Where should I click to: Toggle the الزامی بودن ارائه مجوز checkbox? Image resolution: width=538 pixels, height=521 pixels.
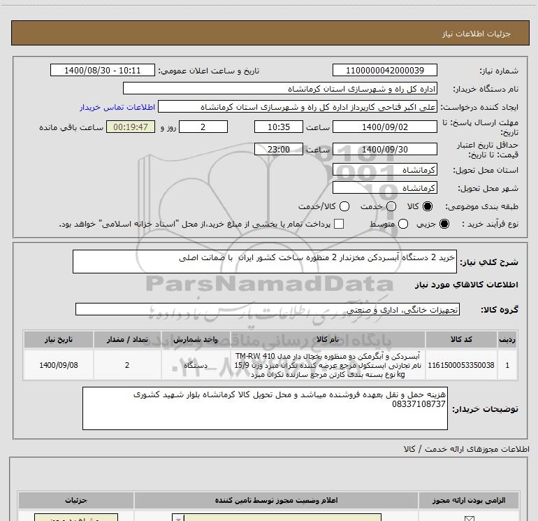(469, 519)
